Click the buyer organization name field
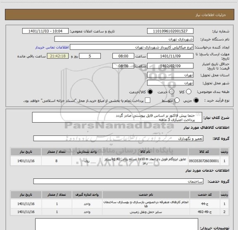Viewport: 238px width, 230px height. 124,39
